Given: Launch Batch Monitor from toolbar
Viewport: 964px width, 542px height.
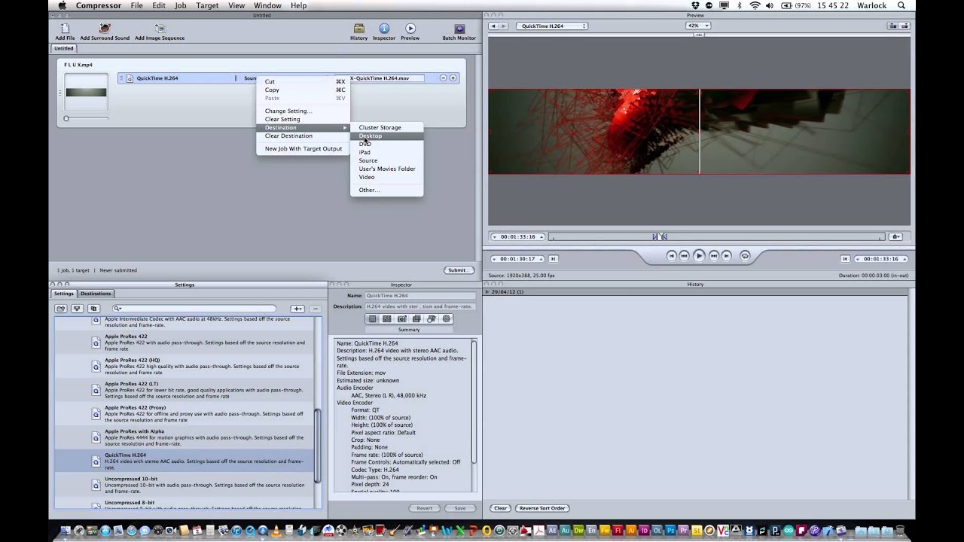Looking at the screenshot, I should [x=459, y=29].
